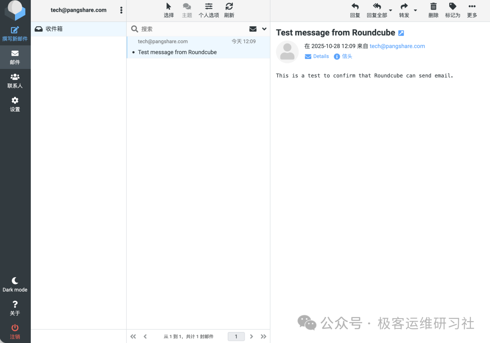Expand search options chevron
This screenshot has height=343, width=490.
pos(264,29)
